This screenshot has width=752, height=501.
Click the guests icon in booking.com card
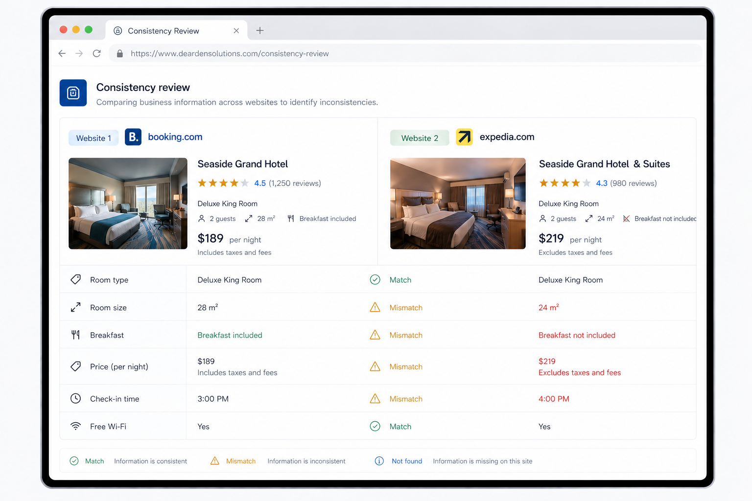point(201,219)
